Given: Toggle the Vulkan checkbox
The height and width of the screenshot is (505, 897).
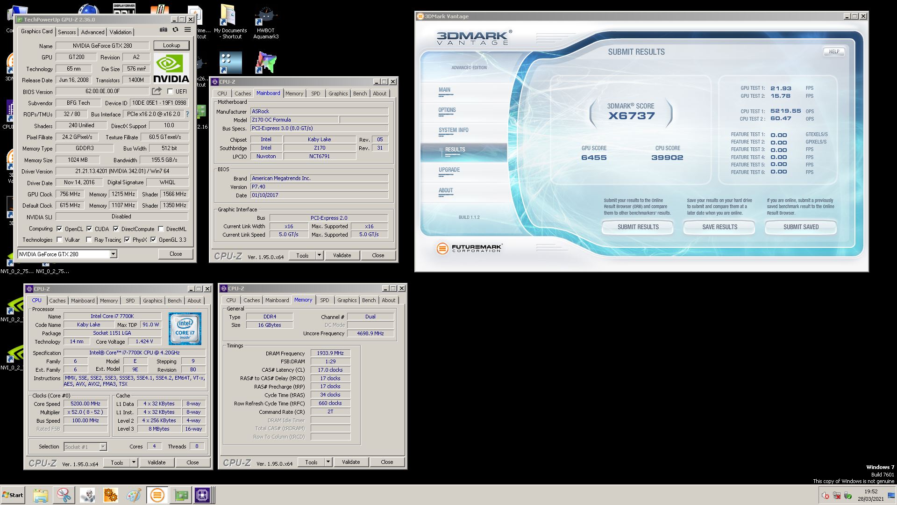Looking at the screenshot, I should click(59, 239).
